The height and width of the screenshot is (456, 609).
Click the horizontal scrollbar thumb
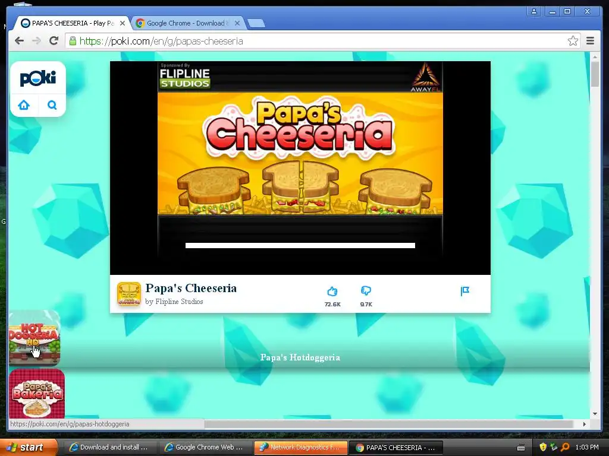[x=388, y=424]
